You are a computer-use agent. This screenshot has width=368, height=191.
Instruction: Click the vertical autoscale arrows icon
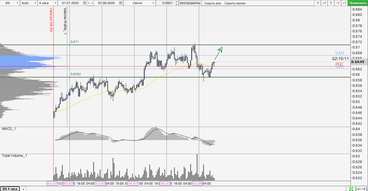[346, 189]
